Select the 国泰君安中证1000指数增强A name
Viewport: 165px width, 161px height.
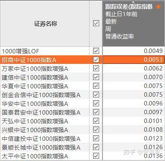point(41,112)
